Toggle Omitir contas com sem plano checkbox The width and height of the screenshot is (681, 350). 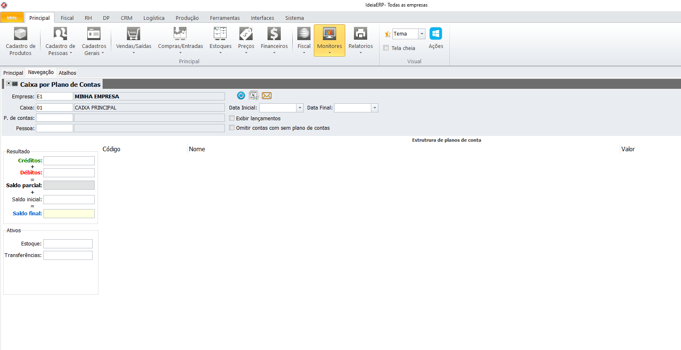click(x=232, y=128)
